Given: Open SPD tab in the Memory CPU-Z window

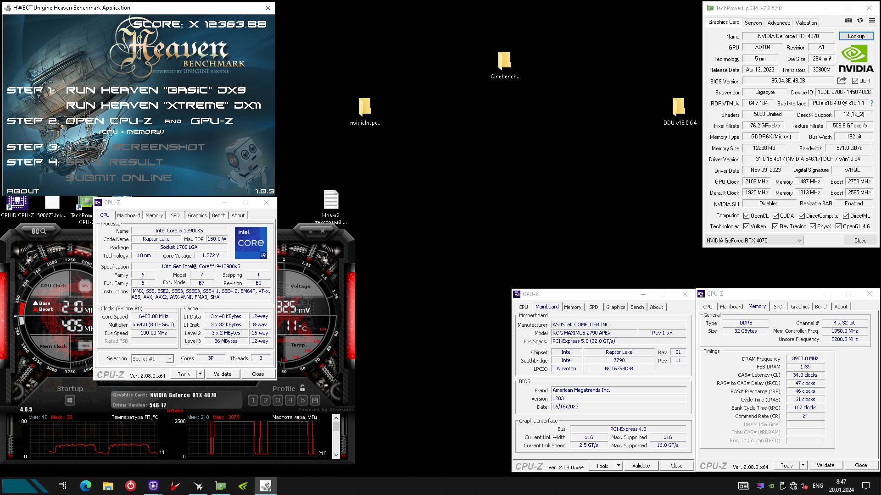Looking at the screenshot, I should click(778, 307).
